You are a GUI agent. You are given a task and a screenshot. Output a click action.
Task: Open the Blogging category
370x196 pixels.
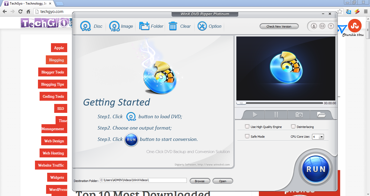(56, 60)
